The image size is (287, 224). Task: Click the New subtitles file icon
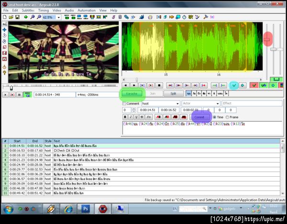[5, 17]
